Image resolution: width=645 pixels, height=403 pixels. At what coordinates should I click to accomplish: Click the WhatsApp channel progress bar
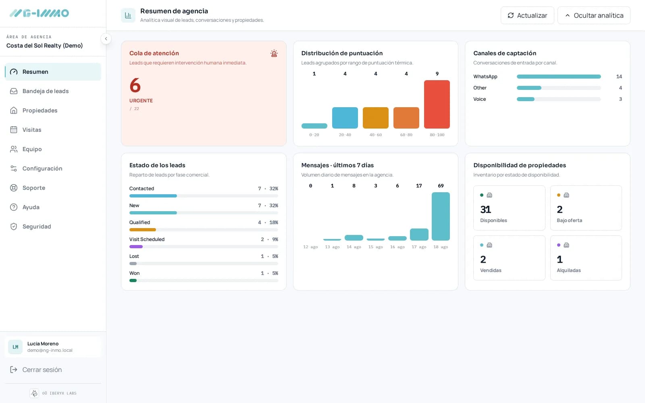(x=559, y=77)
